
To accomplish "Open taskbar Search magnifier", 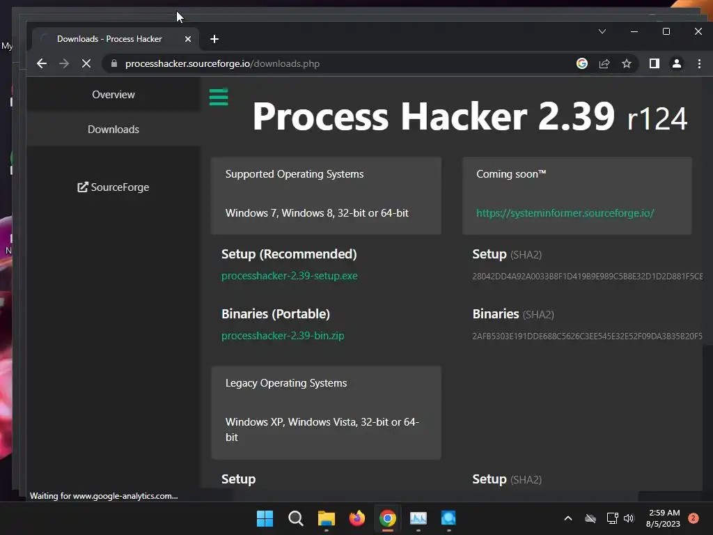I will 295,518.
